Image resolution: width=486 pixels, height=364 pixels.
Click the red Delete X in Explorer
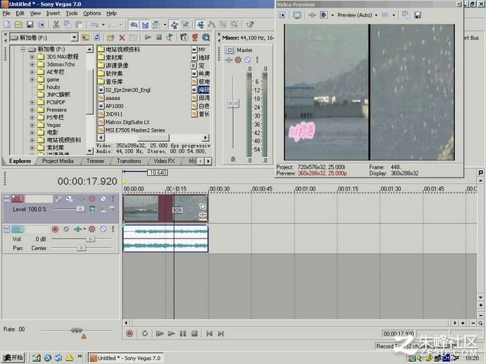click(121, 37)
